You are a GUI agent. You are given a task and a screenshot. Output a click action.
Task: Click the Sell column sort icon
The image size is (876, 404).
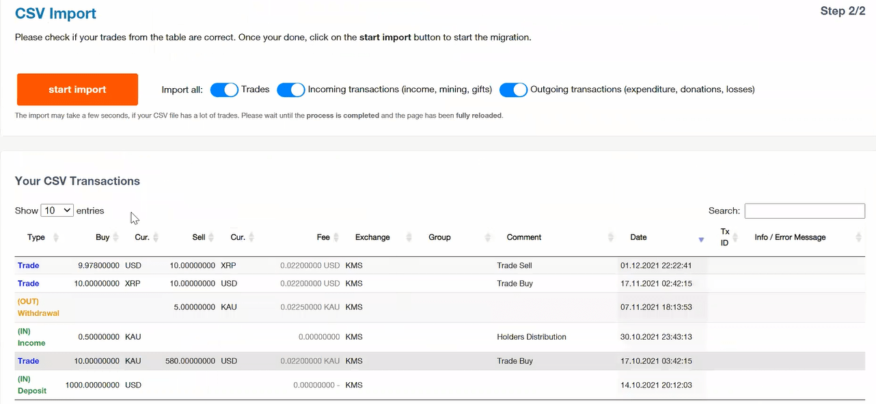[212, 238]
